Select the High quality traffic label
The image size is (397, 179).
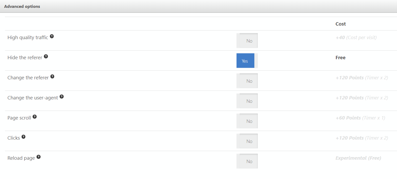coord(28,38)
